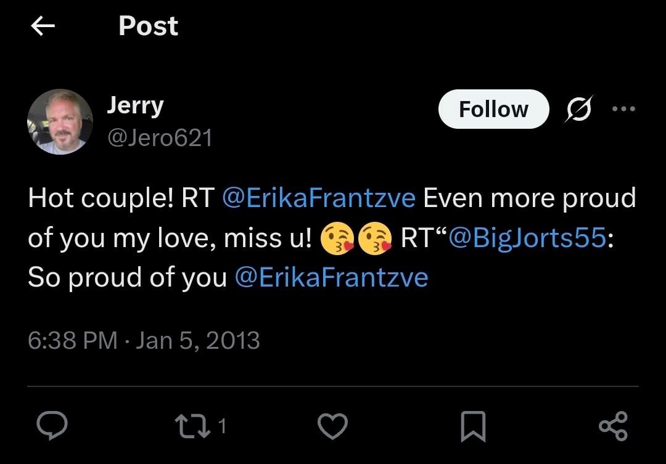This screenshot has height=464, width=666.
Task: Open the Grok explain-post icon
Action: point(579,109)
